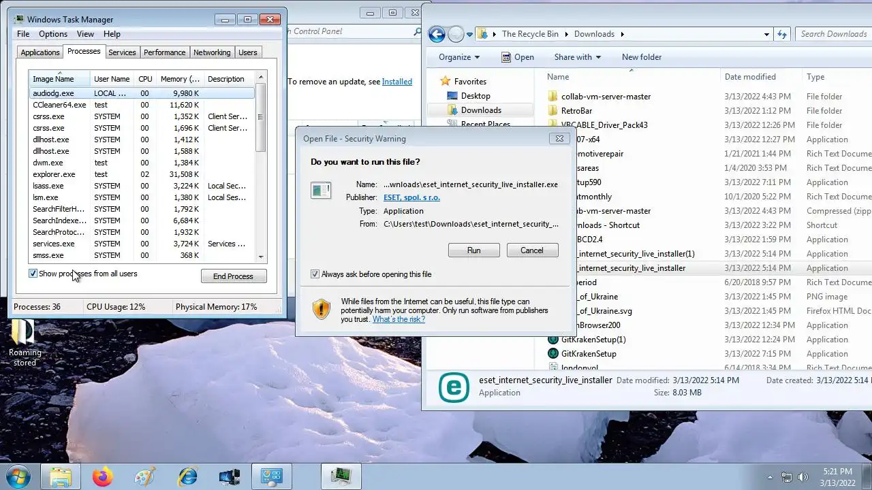Sort files by Date modified column
The image size is (872, 490).
pos(760,77)
